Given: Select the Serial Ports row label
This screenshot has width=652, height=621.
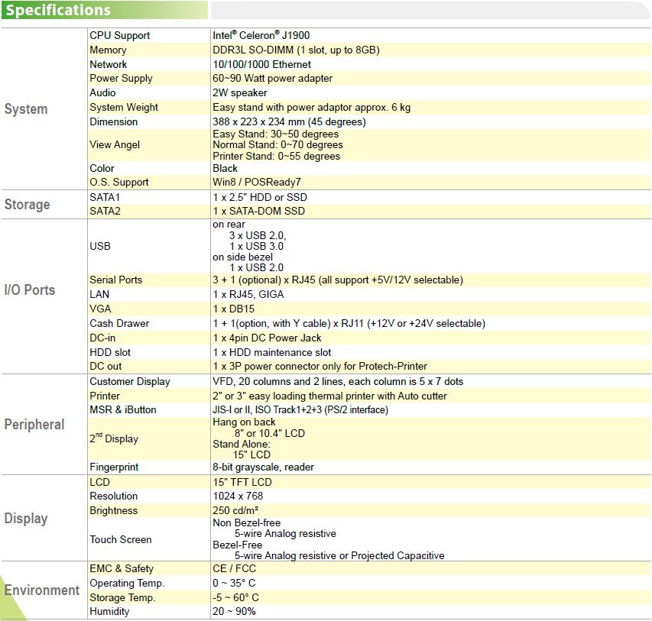Looking at the screenshot, I should point(116,280).
